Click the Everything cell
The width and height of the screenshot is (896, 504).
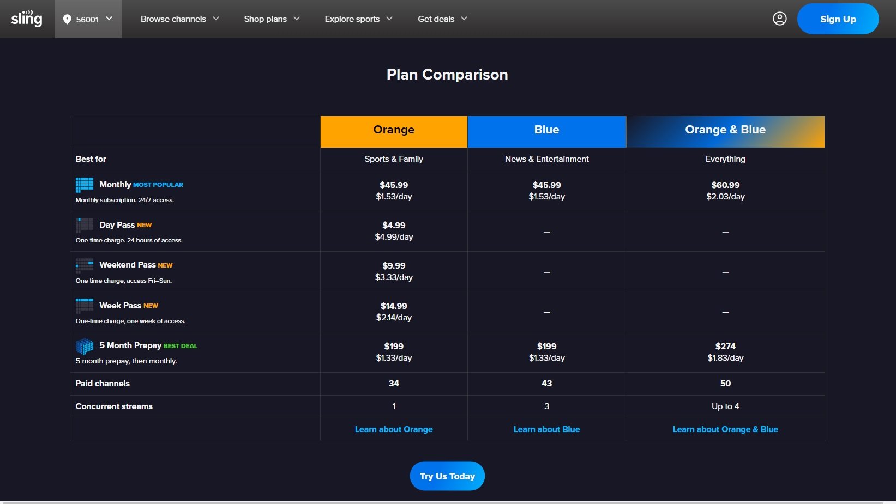(x=725, y=159)
